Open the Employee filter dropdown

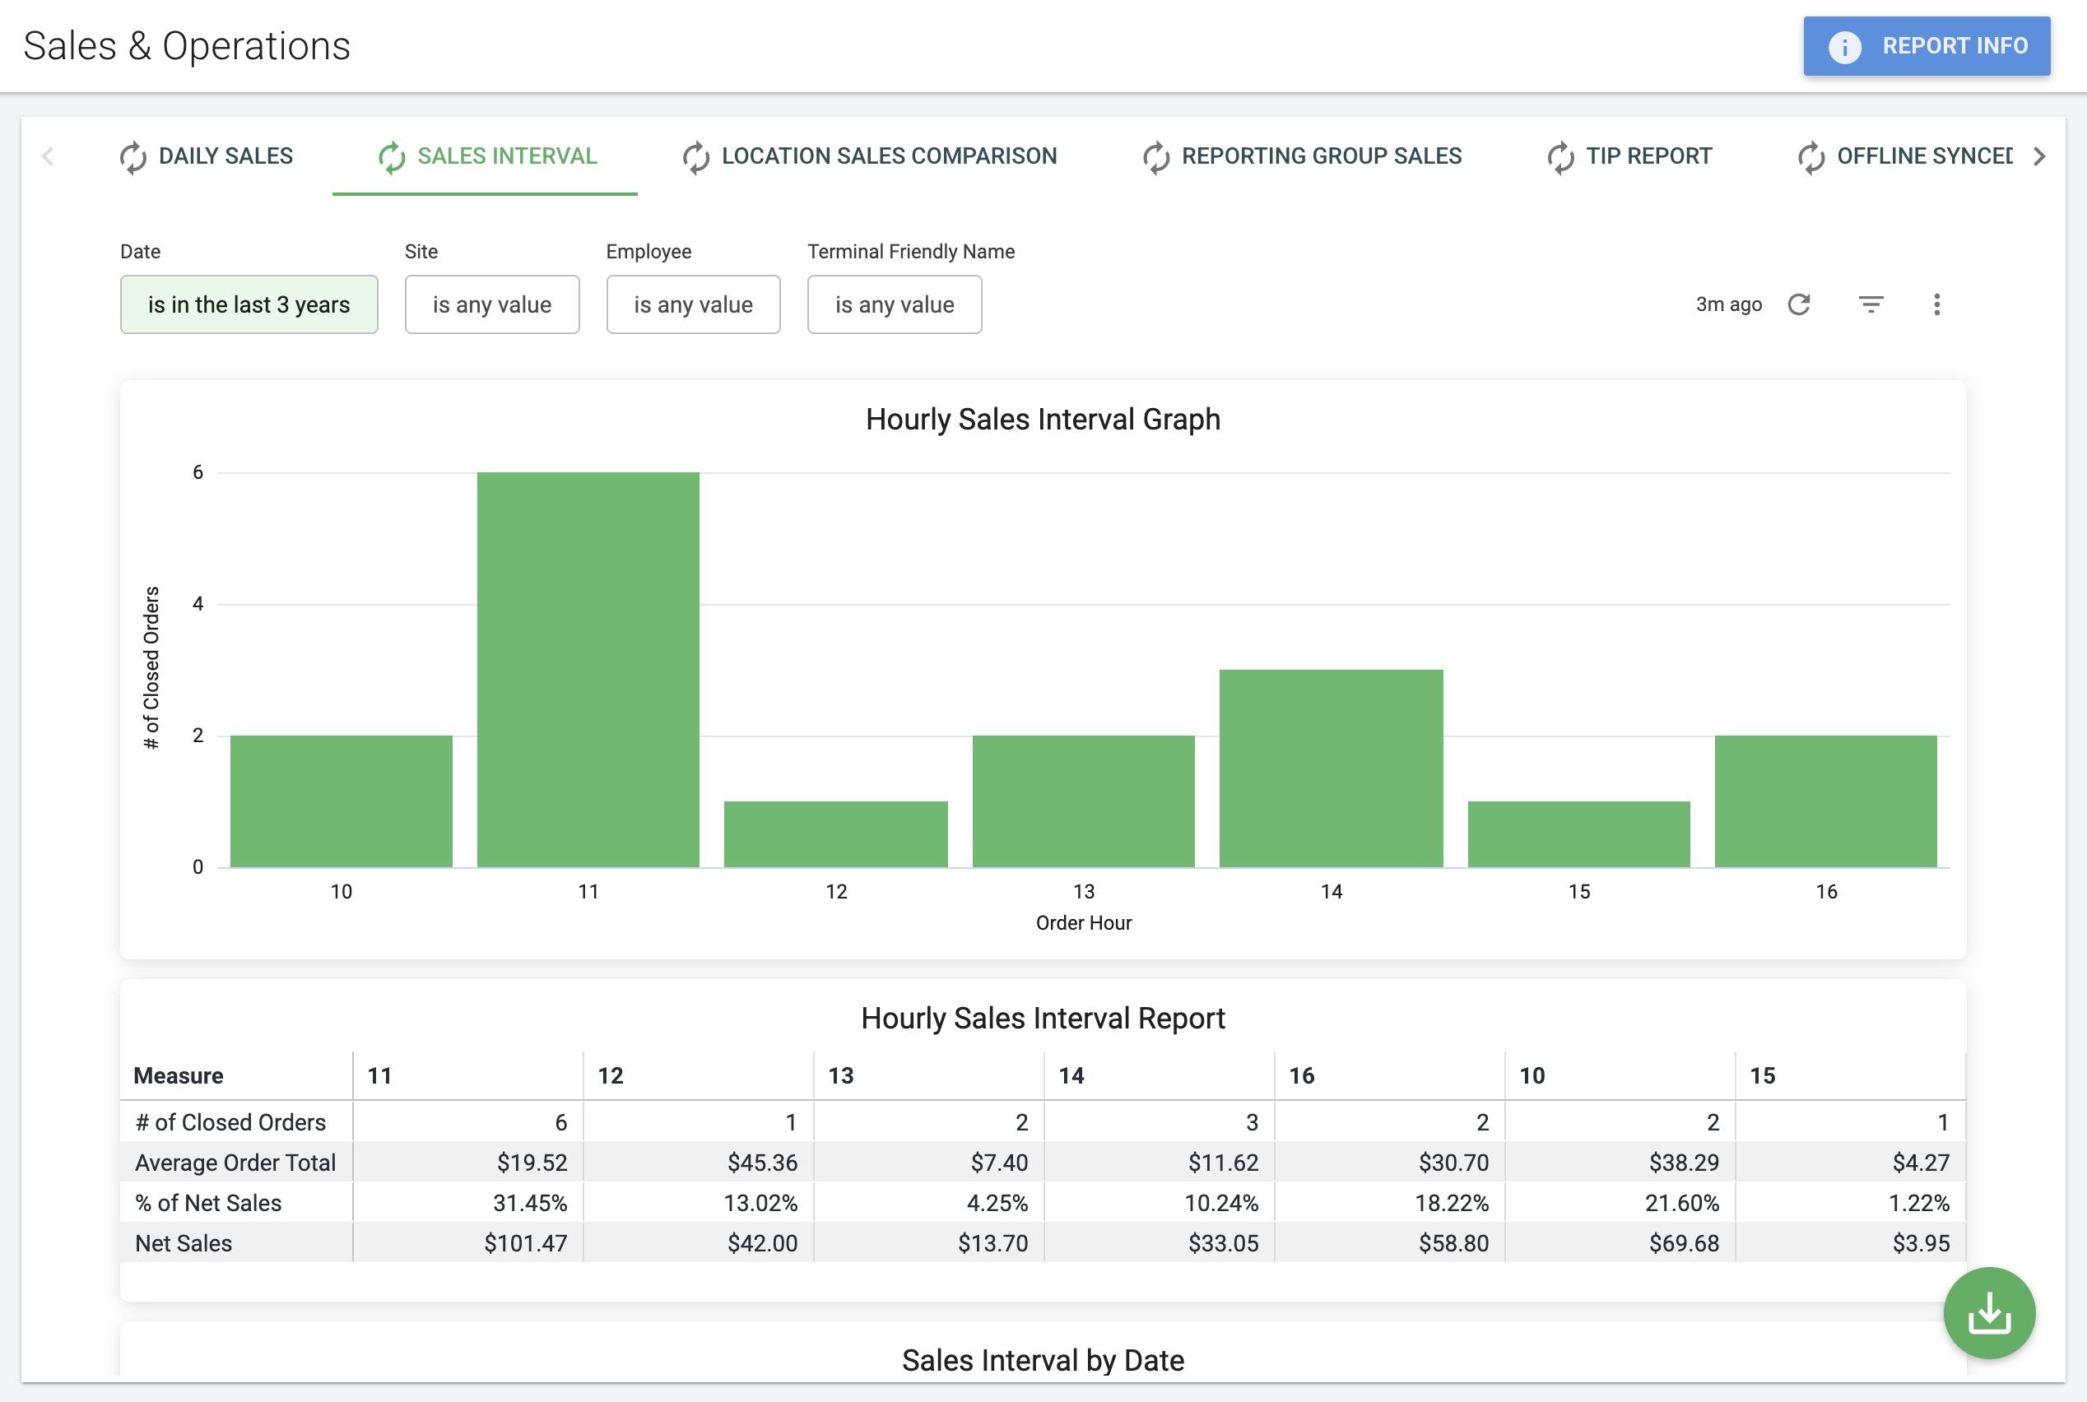click(x=693, y=304)
